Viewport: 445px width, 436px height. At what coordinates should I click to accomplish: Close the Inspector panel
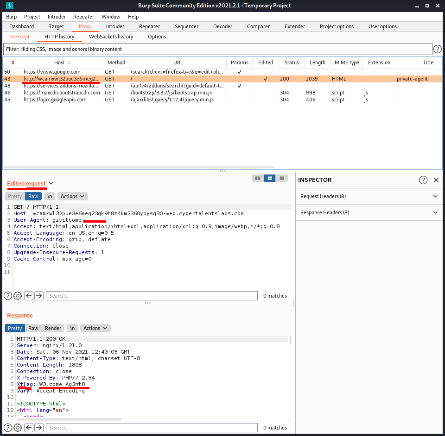tap(436, 180)
